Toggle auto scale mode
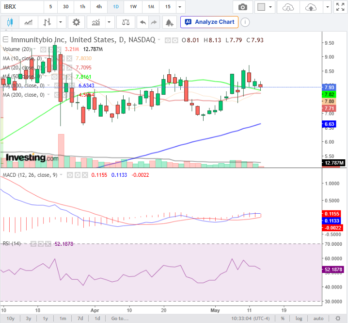 [318, 318]
